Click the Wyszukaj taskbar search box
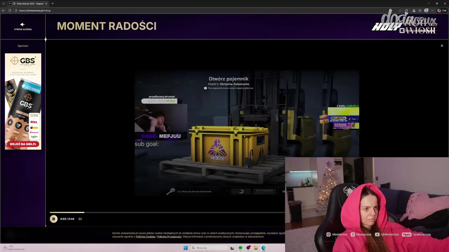 (209, 248)
